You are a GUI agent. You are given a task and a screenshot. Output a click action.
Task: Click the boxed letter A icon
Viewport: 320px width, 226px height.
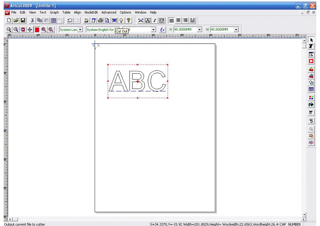[x=148, y=20]
